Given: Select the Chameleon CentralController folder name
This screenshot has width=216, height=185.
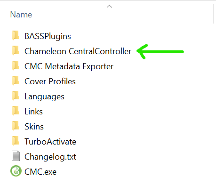Looking at the screenshot, I should 78,51.
